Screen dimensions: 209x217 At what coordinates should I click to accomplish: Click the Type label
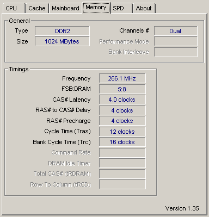coord(22,31)
